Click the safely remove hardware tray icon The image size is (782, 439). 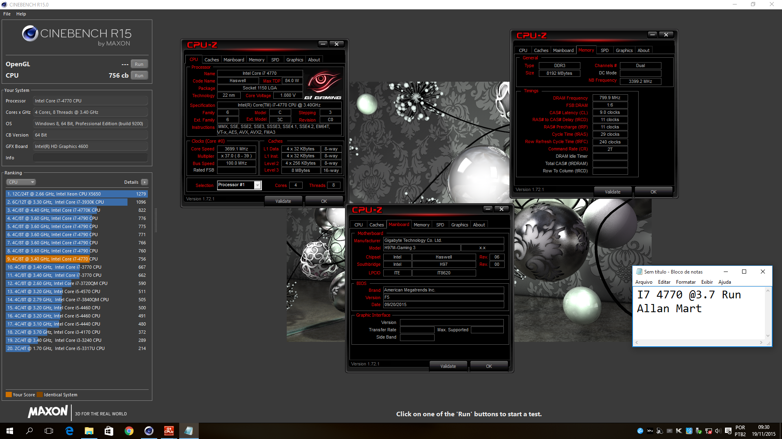[x=699, y=431]
